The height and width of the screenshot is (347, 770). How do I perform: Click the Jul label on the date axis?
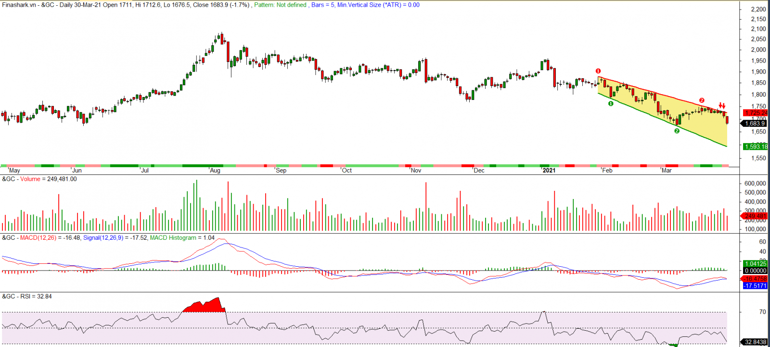[144, 171]
